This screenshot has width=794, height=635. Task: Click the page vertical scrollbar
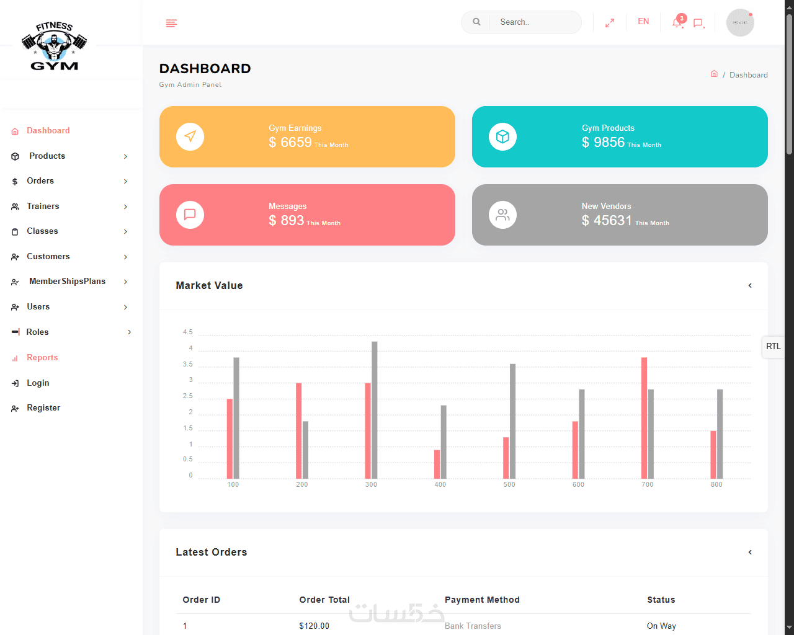(x=789, y=84)
